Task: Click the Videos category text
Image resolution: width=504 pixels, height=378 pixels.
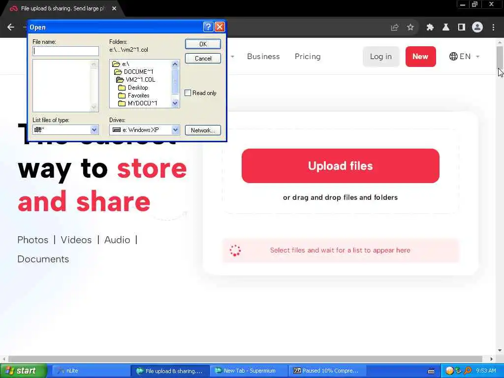Action: point(76,240)
